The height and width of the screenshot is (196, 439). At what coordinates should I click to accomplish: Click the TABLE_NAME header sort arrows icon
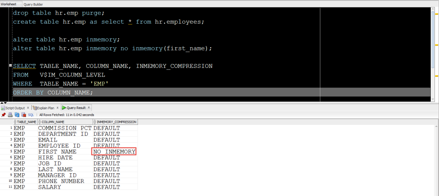(x=15, y=122)
